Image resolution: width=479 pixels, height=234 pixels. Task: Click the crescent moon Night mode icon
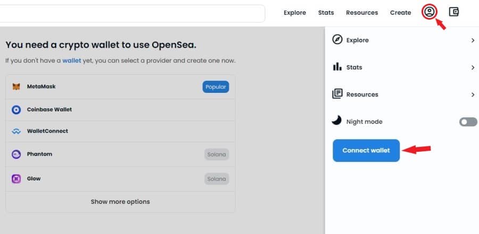(x=337, y=120)
